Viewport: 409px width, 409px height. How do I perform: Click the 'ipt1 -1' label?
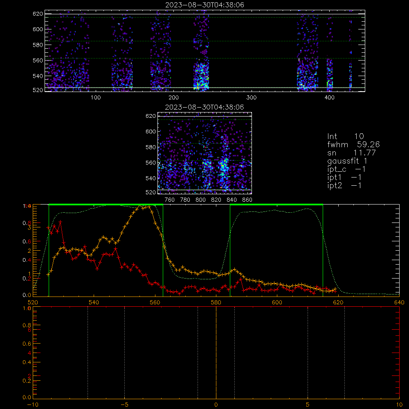tap(344, 178)
